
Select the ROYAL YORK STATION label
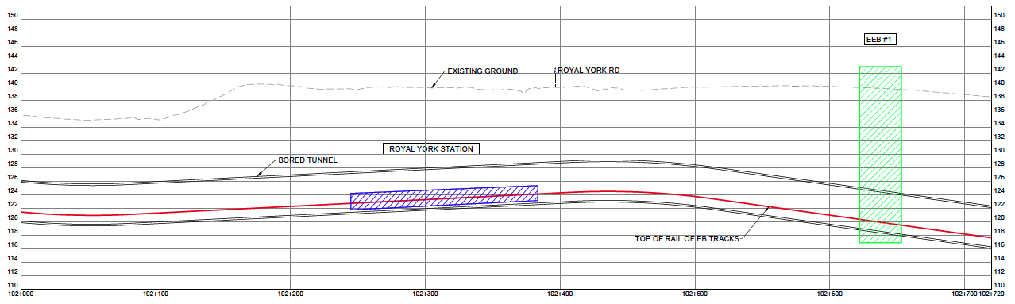pos(431,148)
